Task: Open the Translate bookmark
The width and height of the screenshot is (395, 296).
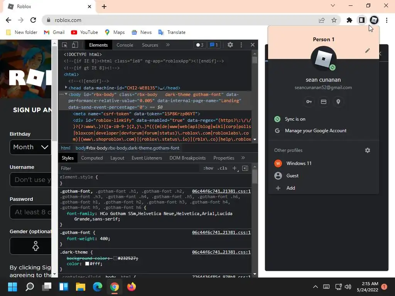Action: pos(172,32)
